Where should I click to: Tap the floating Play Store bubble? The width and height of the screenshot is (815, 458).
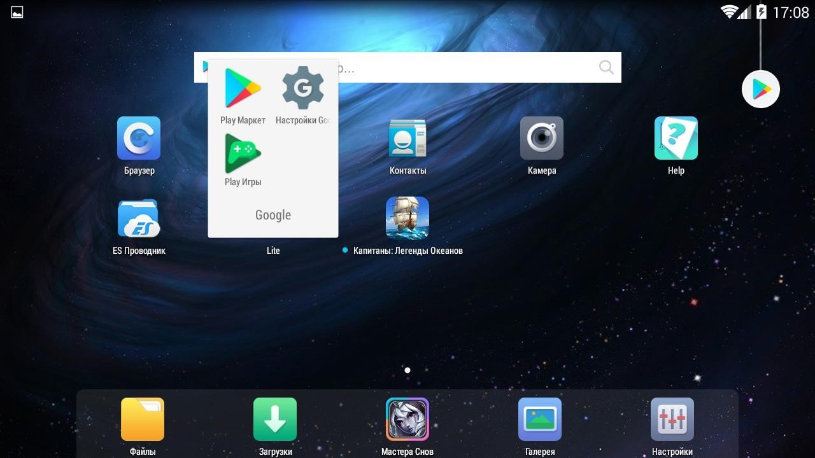761,89
